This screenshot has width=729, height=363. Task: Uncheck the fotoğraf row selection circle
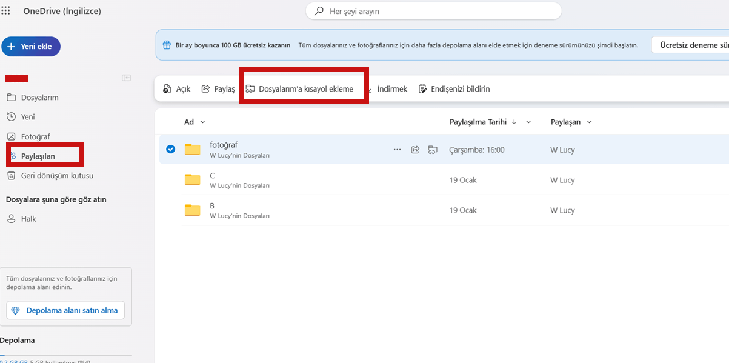tap(170, 149)
